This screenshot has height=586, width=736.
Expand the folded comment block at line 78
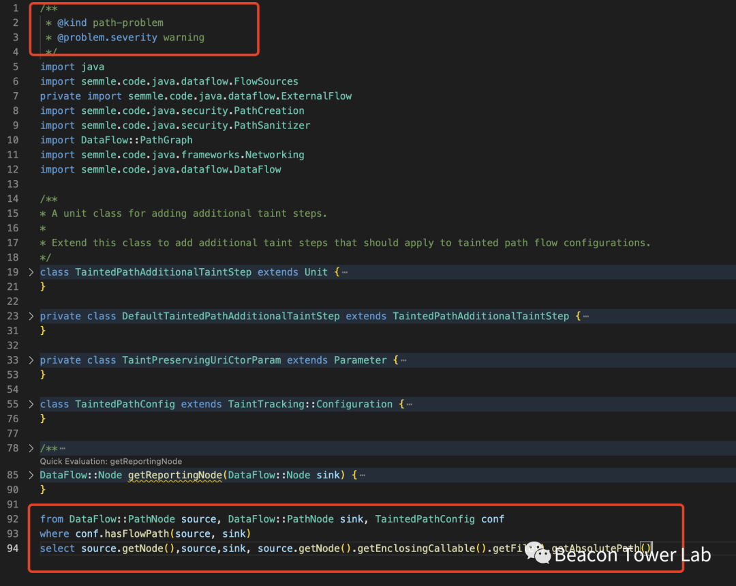point(31,448)
